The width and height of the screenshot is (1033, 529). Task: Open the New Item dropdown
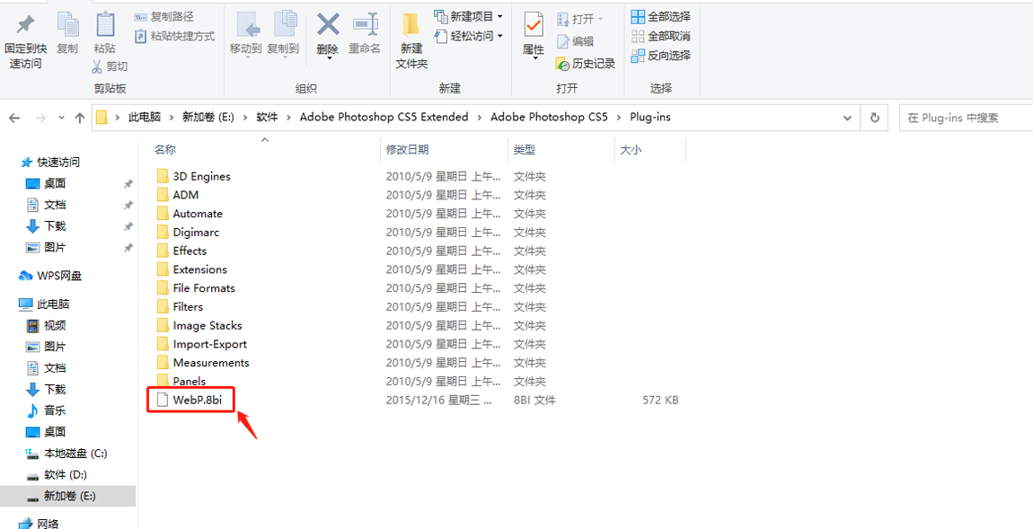[x=468, y=16]
